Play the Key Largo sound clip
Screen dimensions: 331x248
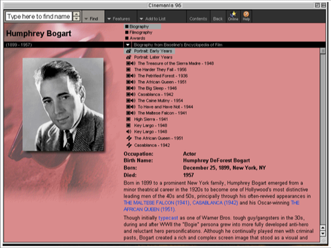tap(129, 132)
